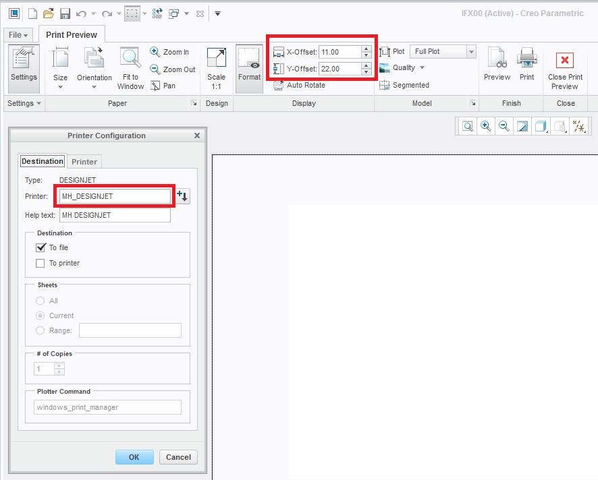Click the Printer name field MH_DESIGNJET
Viewport: 598px width, 480px height.
115,196
